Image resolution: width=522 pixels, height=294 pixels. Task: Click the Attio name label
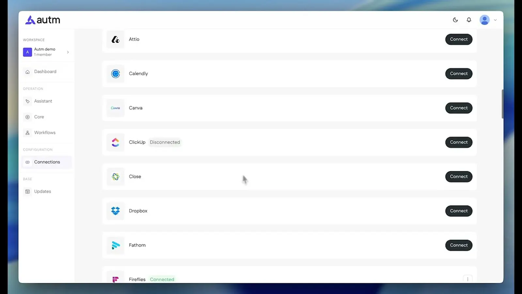134,39
